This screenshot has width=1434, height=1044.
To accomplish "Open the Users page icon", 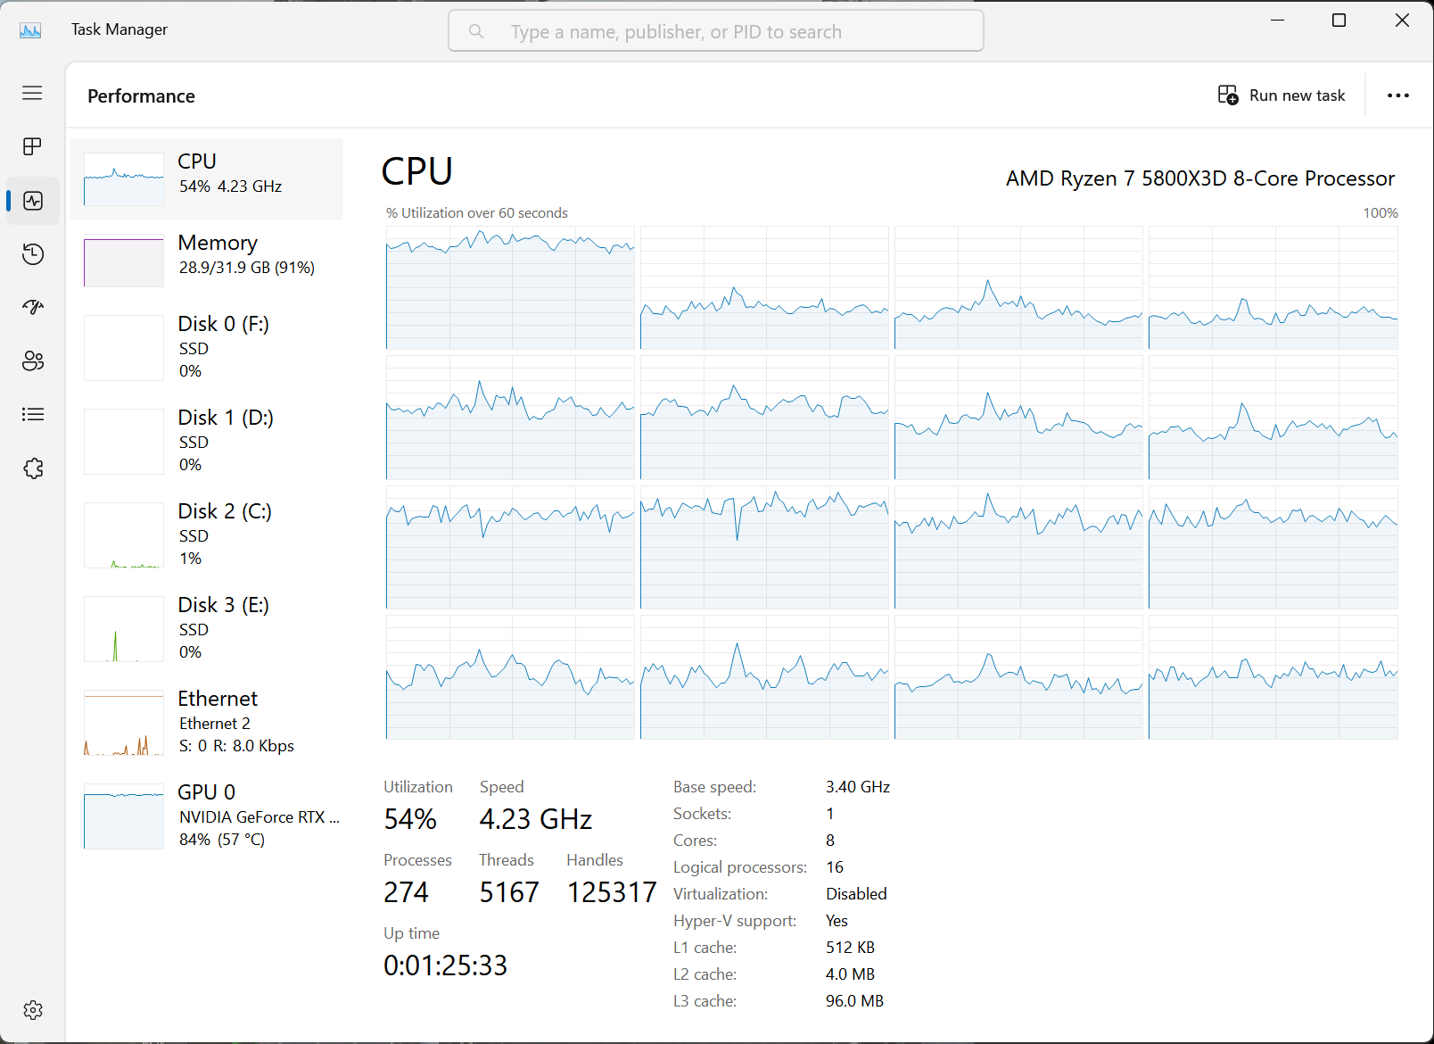I will tap(32, 361).
